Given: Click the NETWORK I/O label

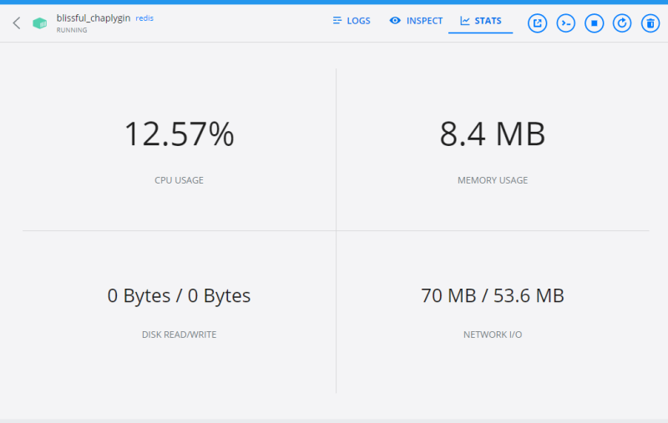Looking at the screenshot, I should pos(493,335).
